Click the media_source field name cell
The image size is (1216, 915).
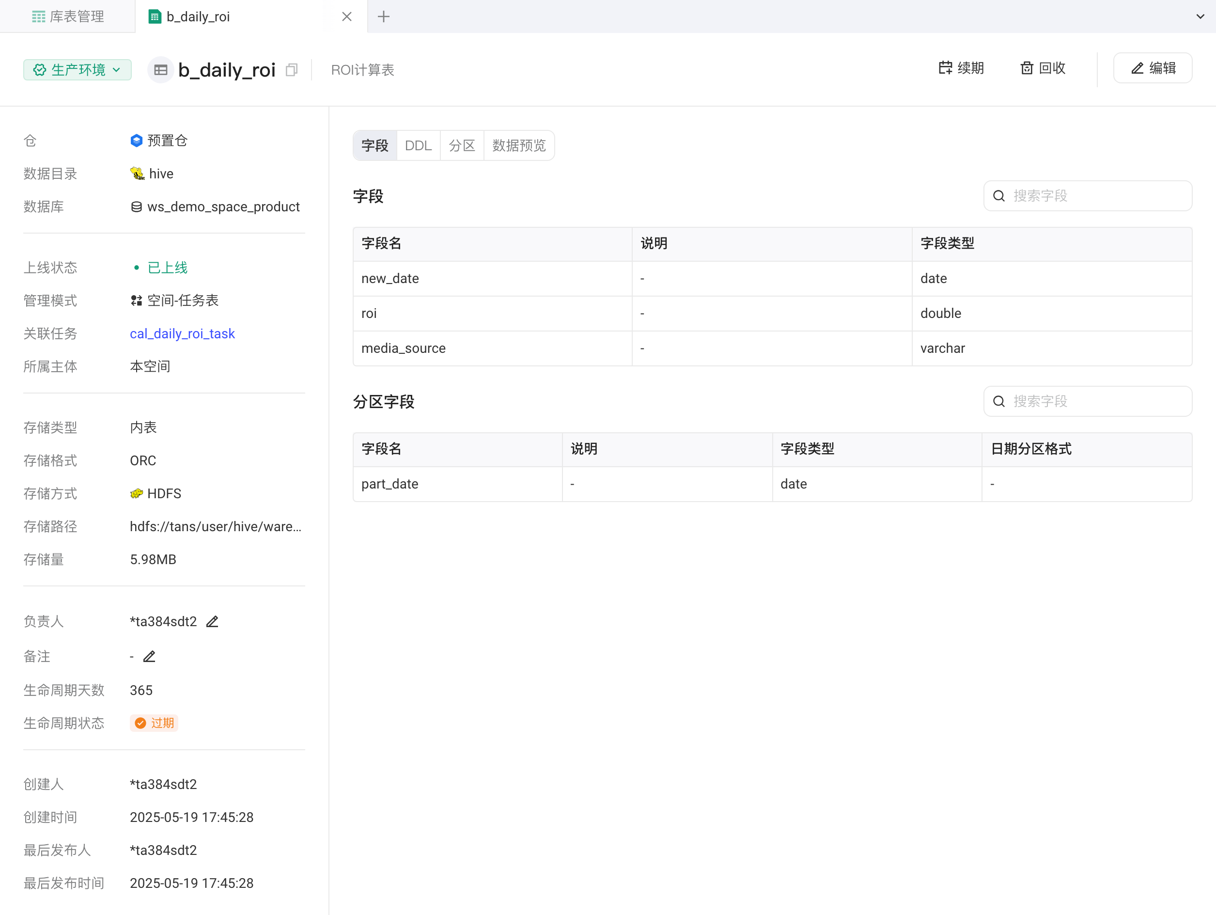(493, 348)
